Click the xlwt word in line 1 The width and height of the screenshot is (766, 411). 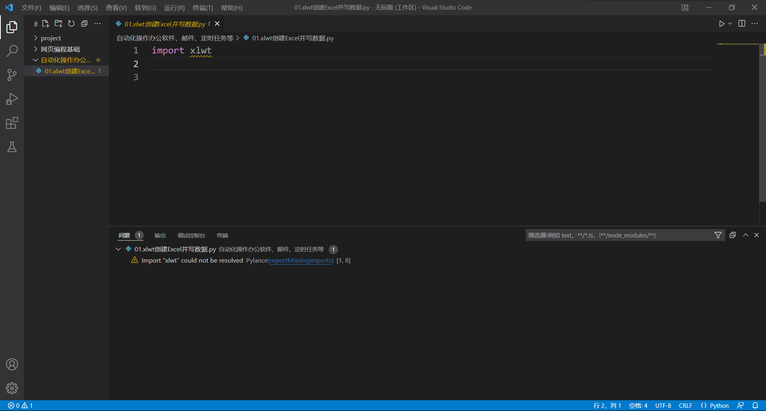click(x=201, y=51)
